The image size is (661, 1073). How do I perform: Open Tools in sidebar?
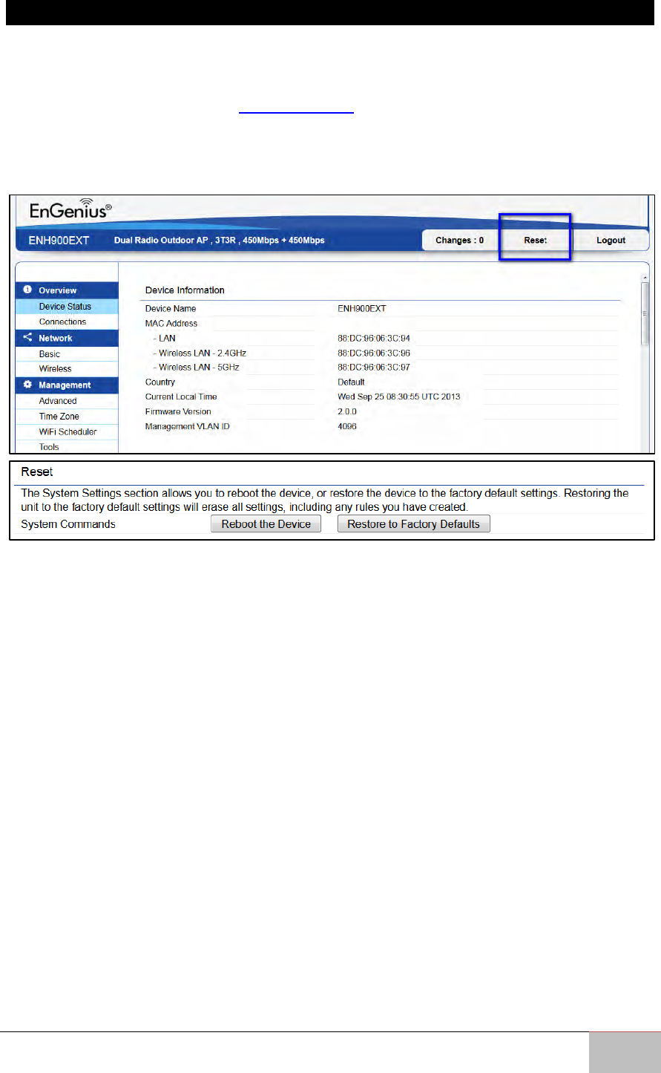[67, 447]
